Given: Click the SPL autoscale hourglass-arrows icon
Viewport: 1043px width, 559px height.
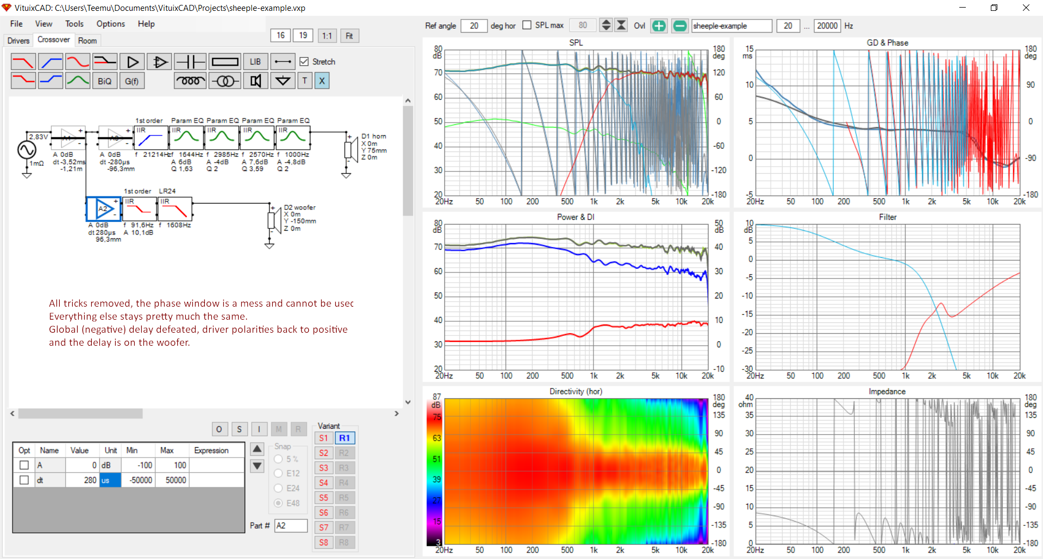Looking at the screenshot, I should 621,26.
